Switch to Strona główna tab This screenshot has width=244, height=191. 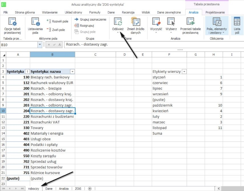[x=25, y=12]
